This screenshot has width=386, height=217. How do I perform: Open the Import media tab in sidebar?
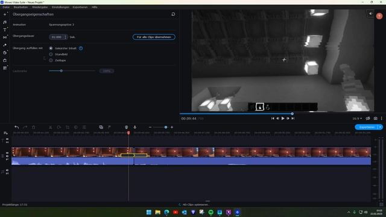5,14
